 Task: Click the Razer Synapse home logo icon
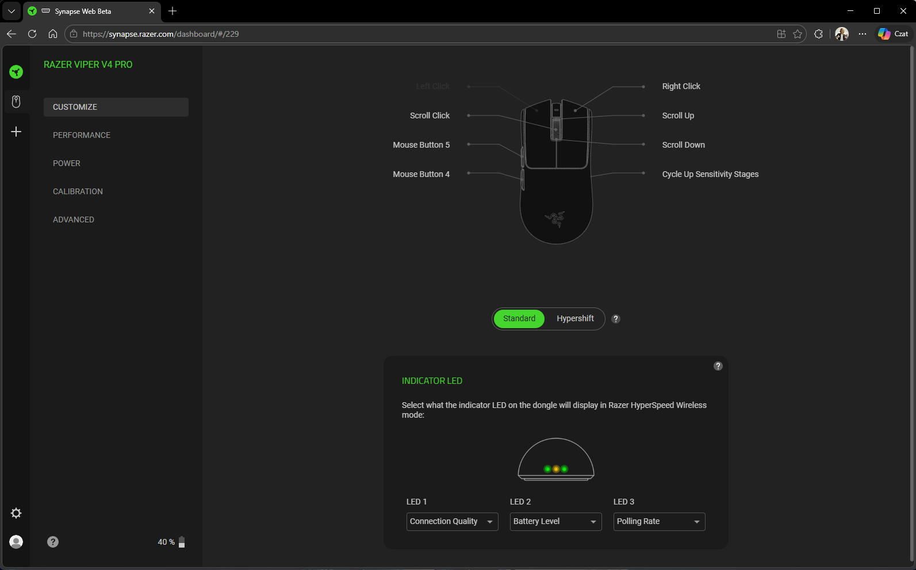[x=16, y=72]
